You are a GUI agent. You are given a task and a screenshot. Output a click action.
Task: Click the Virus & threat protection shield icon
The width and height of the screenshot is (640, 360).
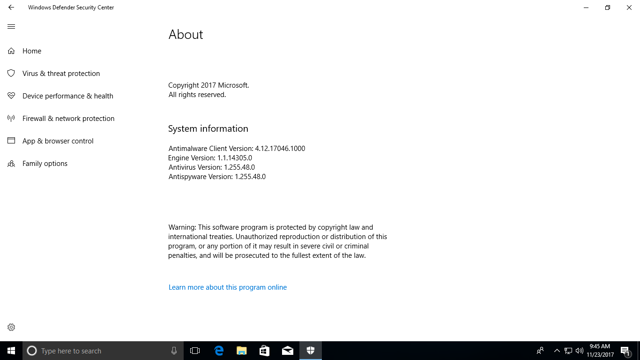click(x=11, y=74)
